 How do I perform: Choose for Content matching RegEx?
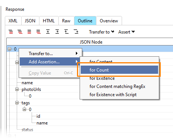pyautogui.click(x=118, y=86)
